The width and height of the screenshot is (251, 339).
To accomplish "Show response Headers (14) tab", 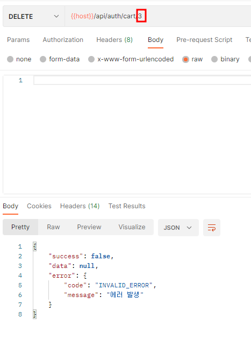I will (x=80, y=206).
